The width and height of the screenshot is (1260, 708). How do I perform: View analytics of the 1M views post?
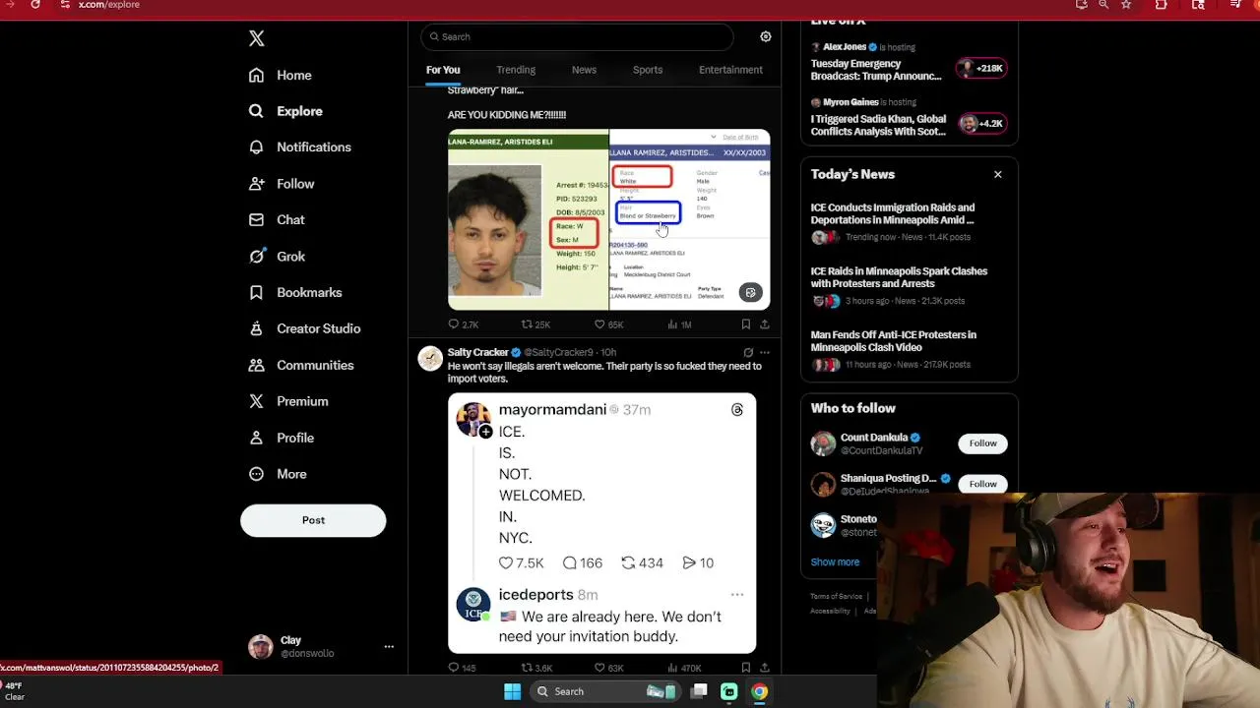coord(679,324)
